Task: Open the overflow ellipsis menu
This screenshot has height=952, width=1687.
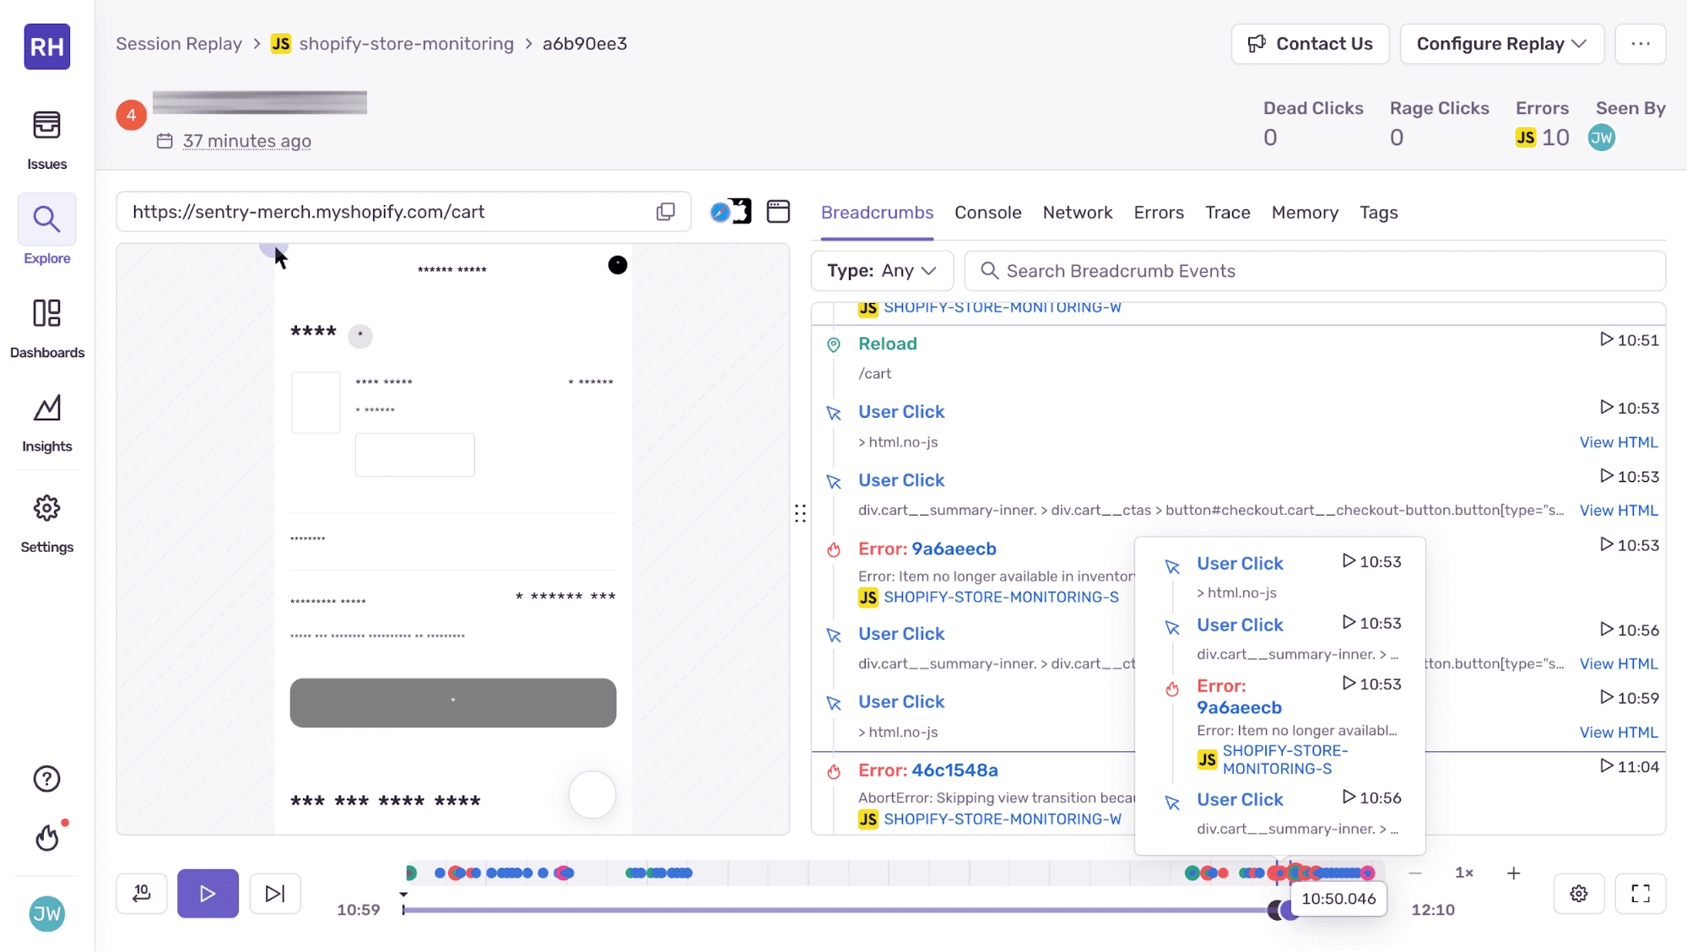Action: tap(1641, 43)
